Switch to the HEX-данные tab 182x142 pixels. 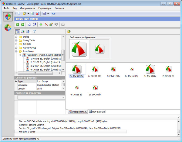[x=96, y=112]
